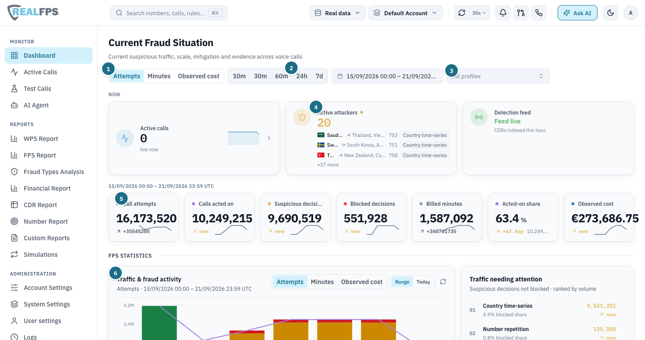This screenshot has width=645, height=340.
Task: Open the Blocked decisions stat card
Action: (371, 217)
